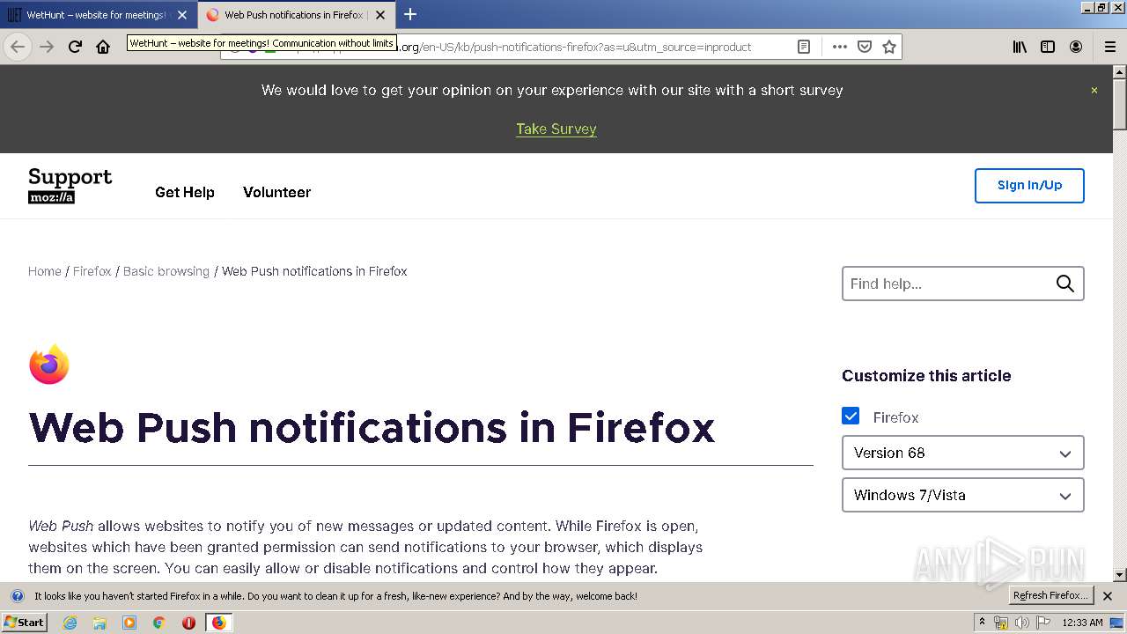
Task: Click the page vertical scrollbar thumb
Action: (x=1120, y=103)
